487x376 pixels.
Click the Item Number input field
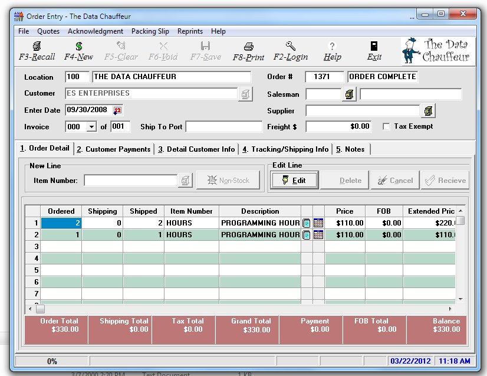tap(130, 181)
